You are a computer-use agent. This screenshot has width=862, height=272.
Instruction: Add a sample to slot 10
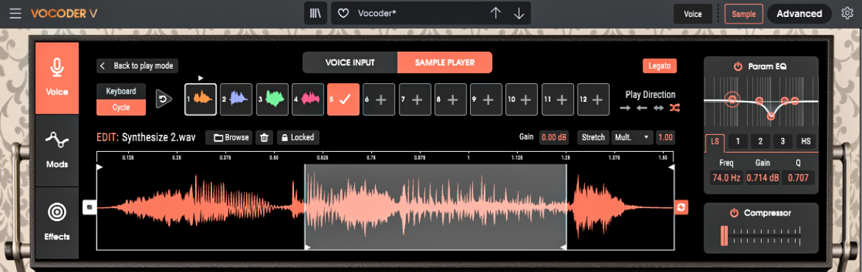[x=522, y=100]
